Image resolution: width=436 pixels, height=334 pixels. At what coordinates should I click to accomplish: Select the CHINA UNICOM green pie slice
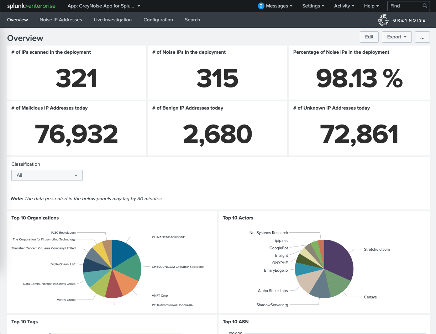coord(130,268)
